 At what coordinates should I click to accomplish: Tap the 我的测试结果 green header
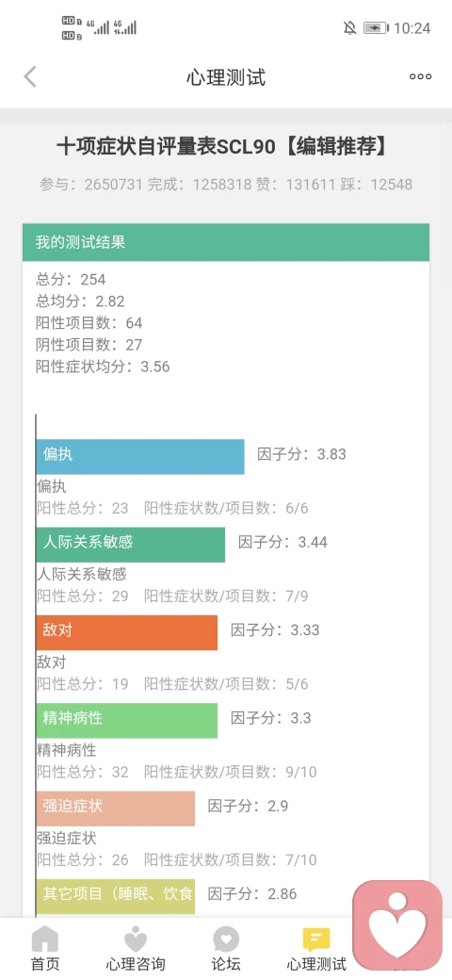(226, 242)
